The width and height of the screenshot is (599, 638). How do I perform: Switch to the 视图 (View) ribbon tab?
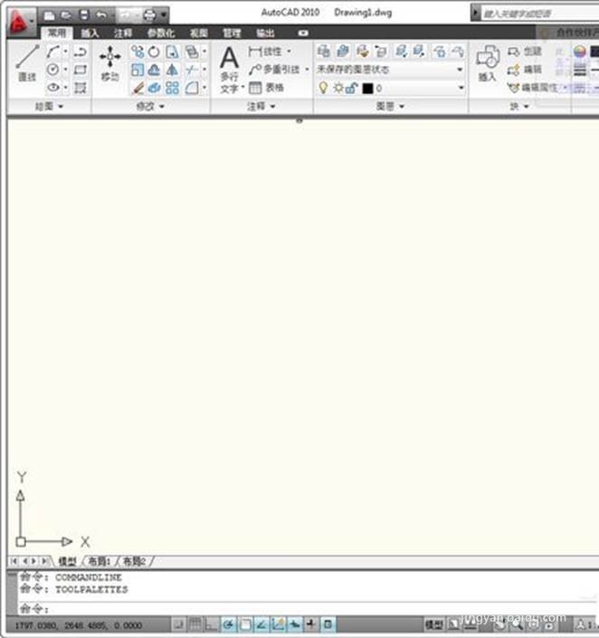point(198,33)
